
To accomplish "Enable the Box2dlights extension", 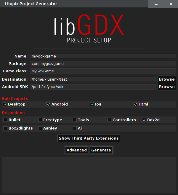I will coord(5,128).
